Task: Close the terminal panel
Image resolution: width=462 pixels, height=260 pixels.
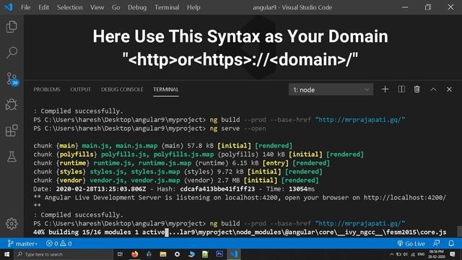Action: [449, 90]
